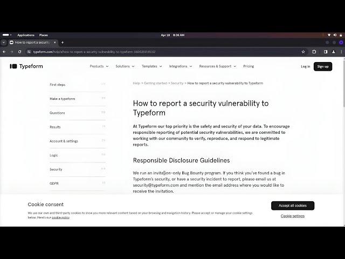Open the First steps sidebar category
This screenshot has width=345, height=259.
click(78, 85)
